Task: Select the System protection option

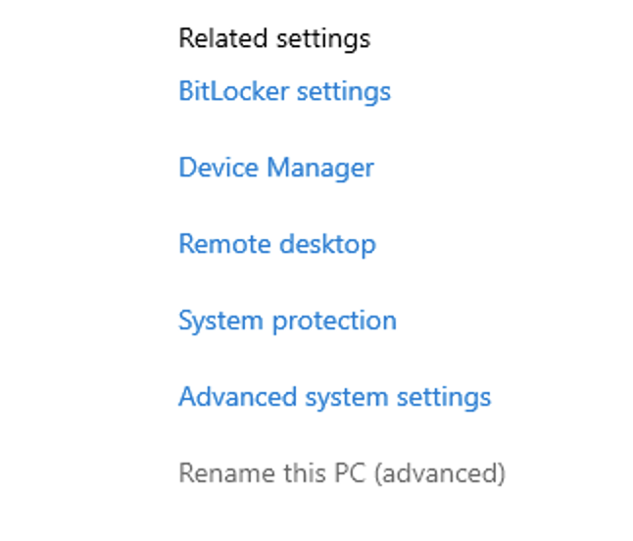Action: click(x=287, y=320)
